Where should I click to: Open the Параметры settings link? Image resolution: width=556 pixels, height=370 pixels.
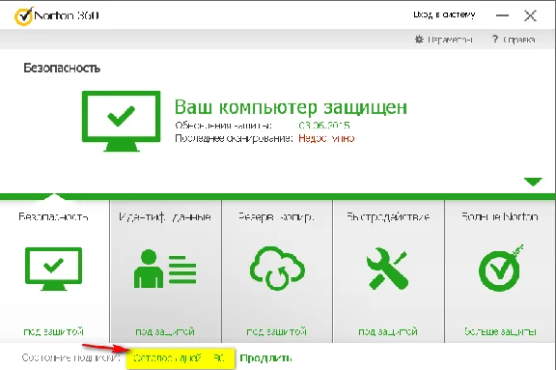(x=450, y=40)
